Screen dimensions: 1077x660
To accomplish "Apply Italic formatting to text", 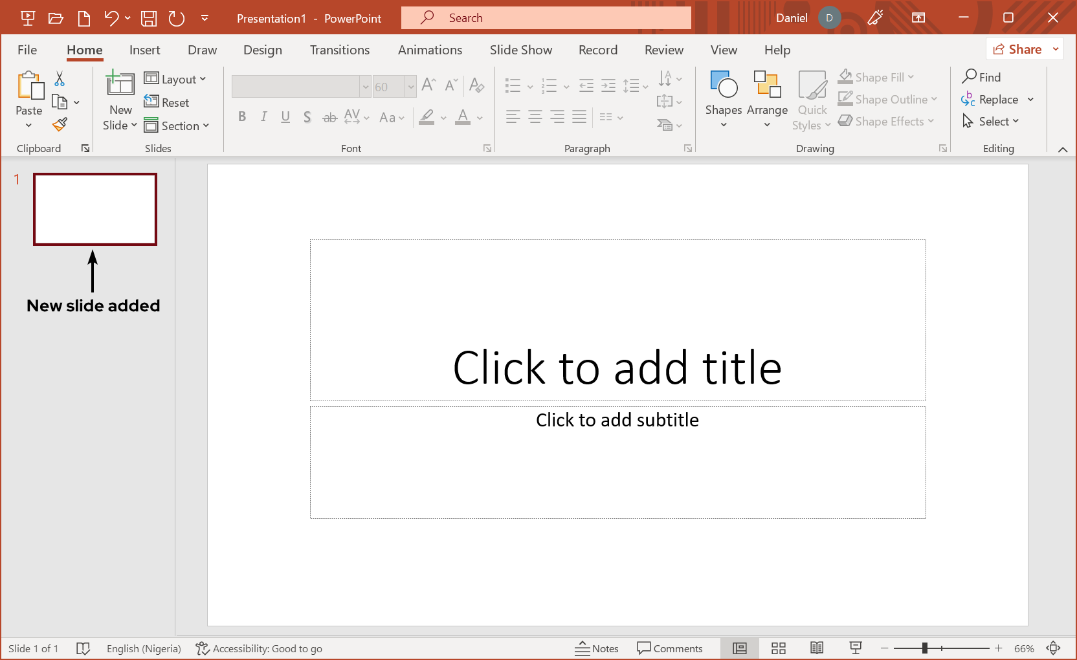I will click(x=263, y=117).
